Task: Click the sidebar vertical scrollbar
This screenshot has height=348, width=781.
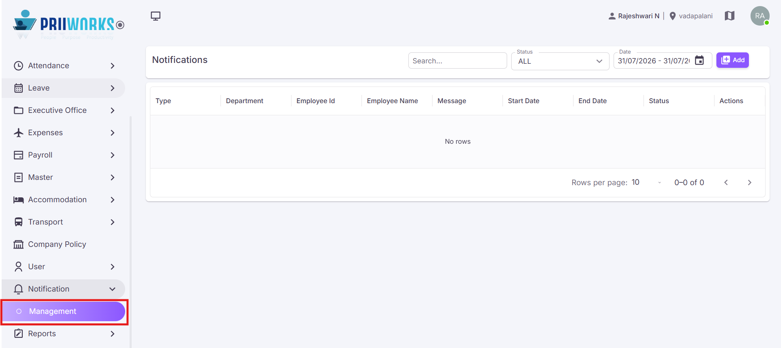Action: 130,231
